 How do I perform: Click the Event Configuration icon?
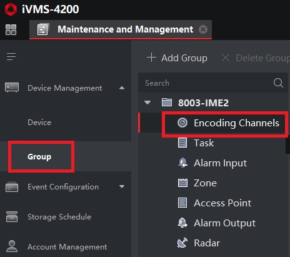[x=12, y=187]
